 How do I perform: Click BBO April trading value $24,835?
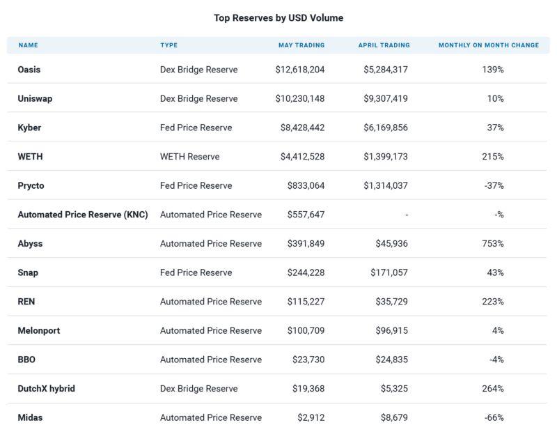pyautogui.click(x=391, y=360)
